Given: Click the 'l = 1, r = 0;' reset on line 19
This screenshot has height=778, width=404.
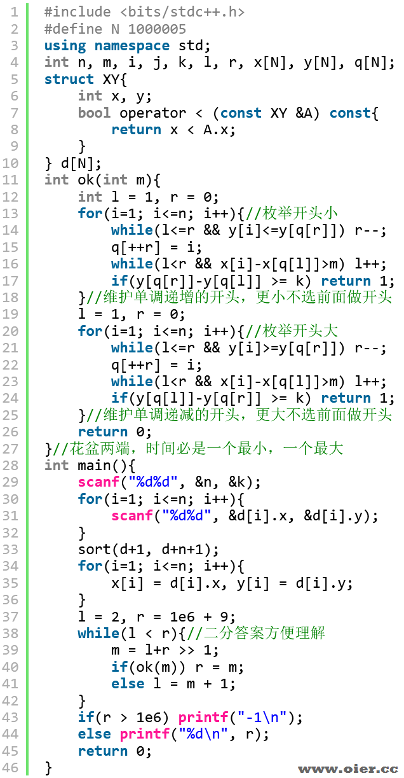Looking at the screenshot, I should 131,314.
